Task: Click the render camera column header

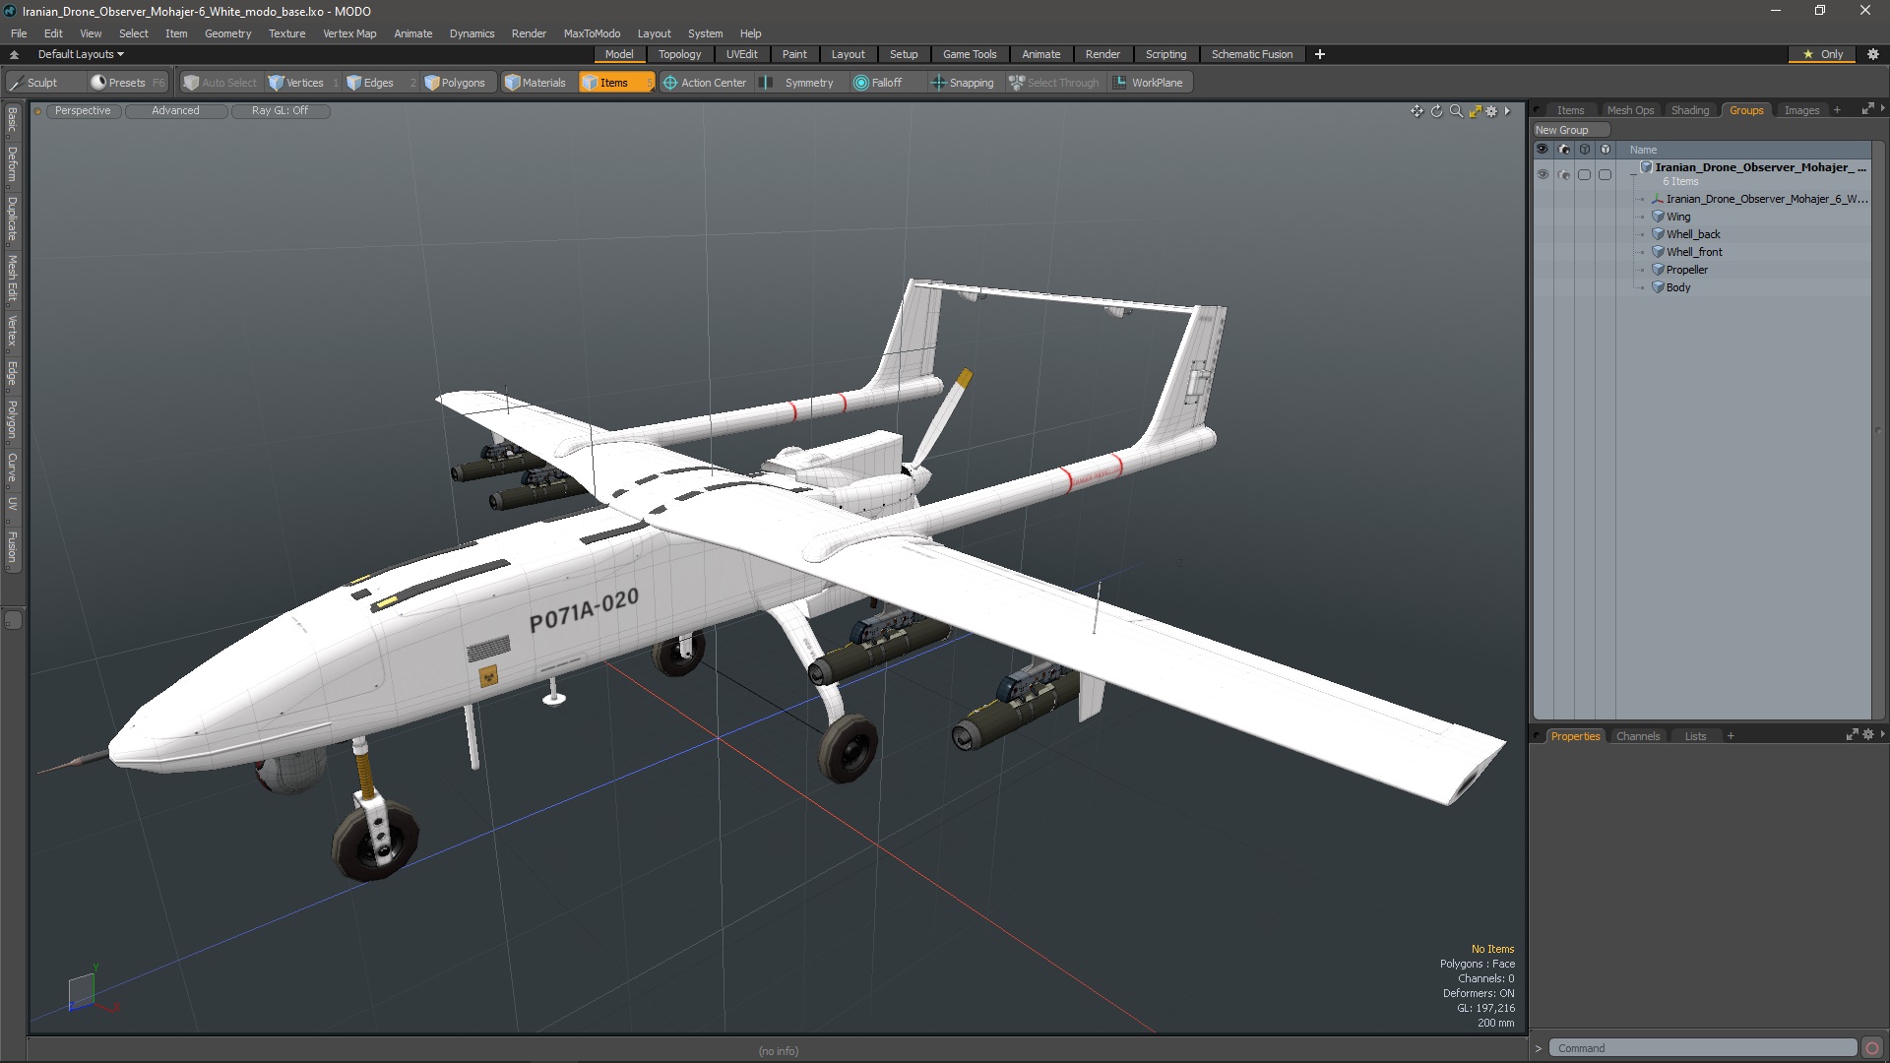Action: pos(1564,150)
